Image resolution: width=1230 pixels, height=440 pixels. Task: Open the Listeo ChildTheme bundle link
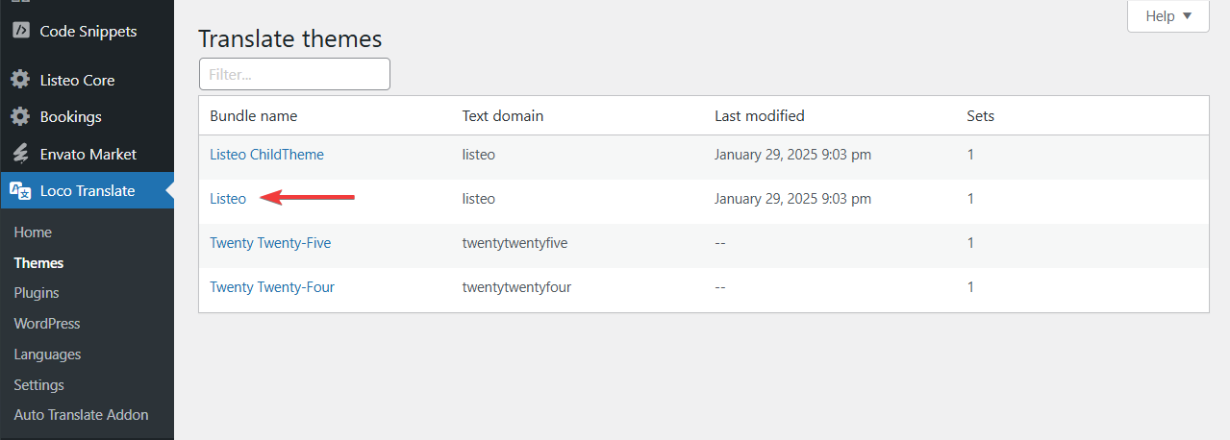click(x=266, y=155)
